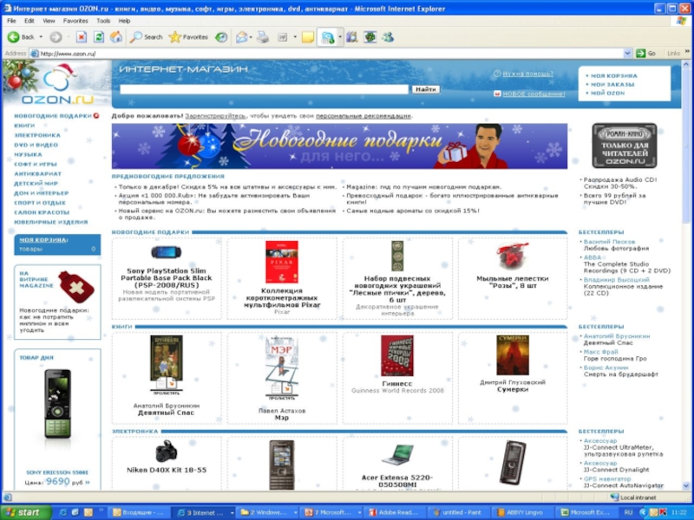The image size is (694, 520).
Task: Switch to untitled - Paint taskbar button
Action: (x=456, y=512)
